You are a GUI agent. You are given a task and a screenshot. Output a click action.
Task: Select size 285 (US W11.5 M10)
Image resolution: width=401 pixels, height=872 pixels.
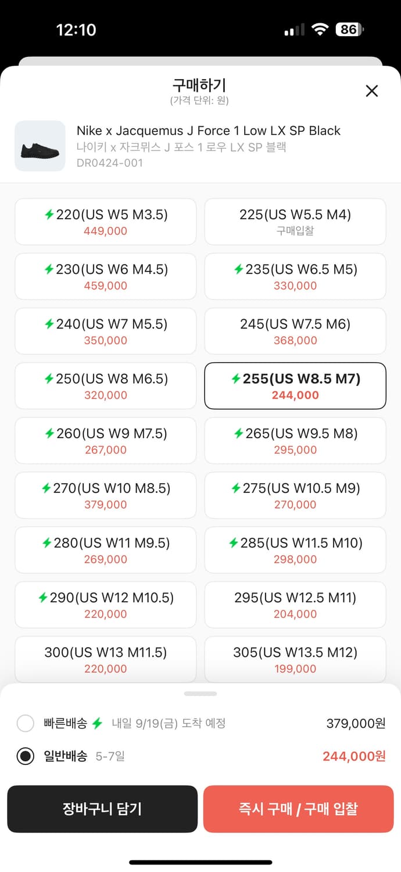[295, 550]
